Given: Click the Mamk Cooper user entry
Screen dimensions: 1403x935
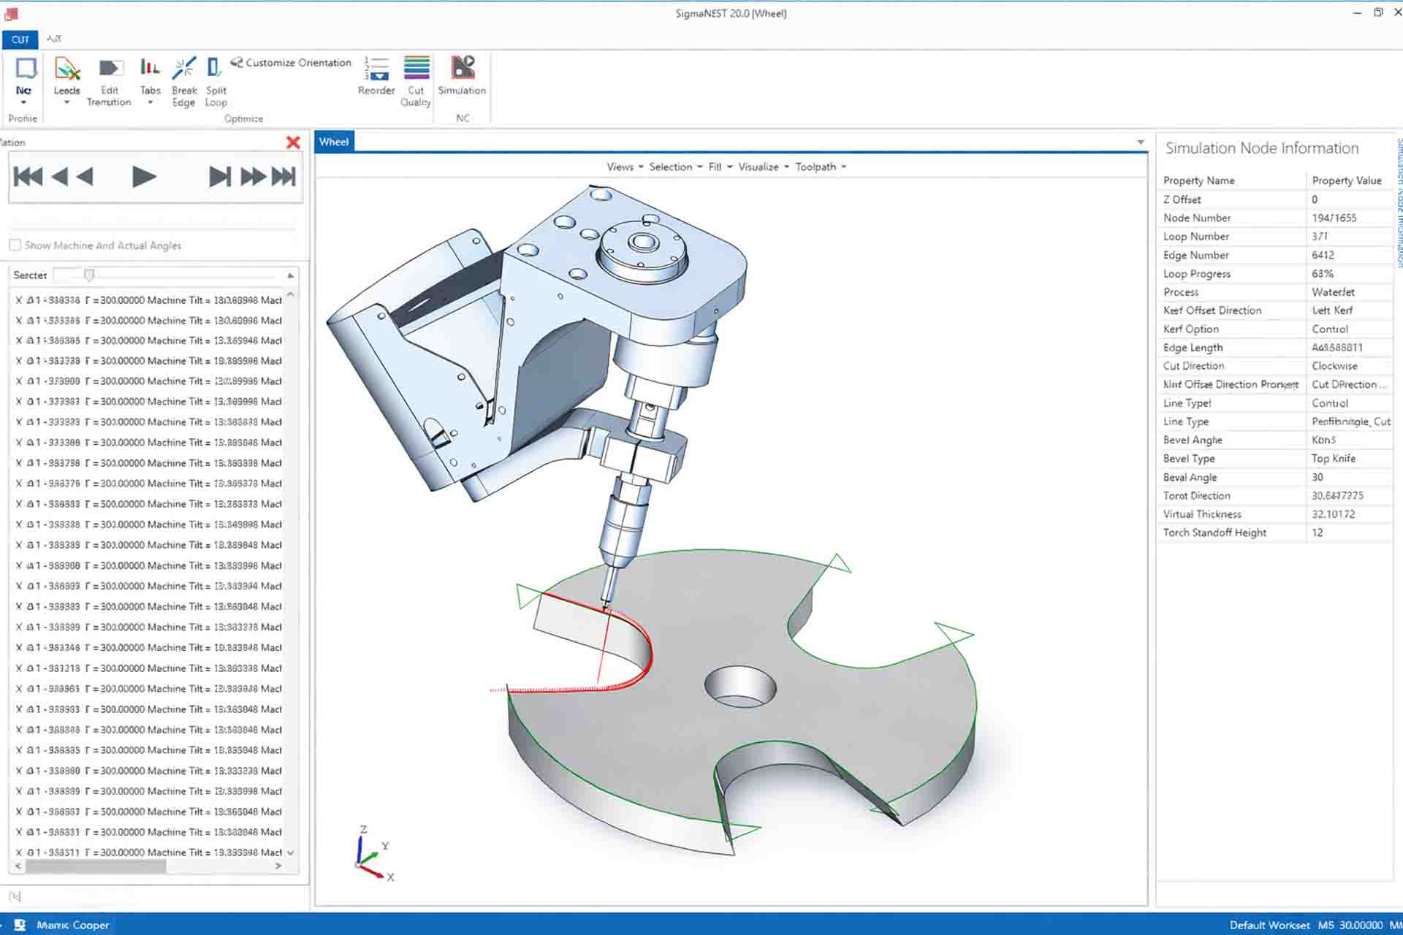Looking at the screenshot, I should pos(72,925).
